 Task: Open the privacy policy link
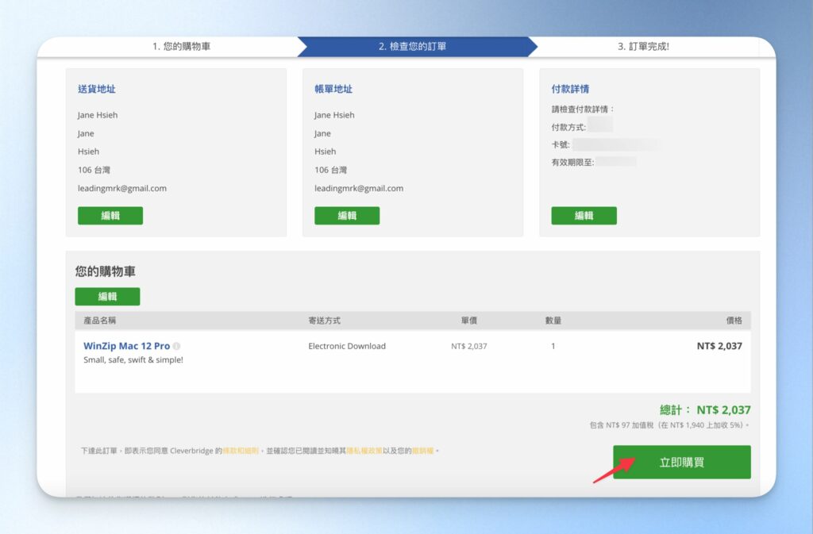coord(364,451)
